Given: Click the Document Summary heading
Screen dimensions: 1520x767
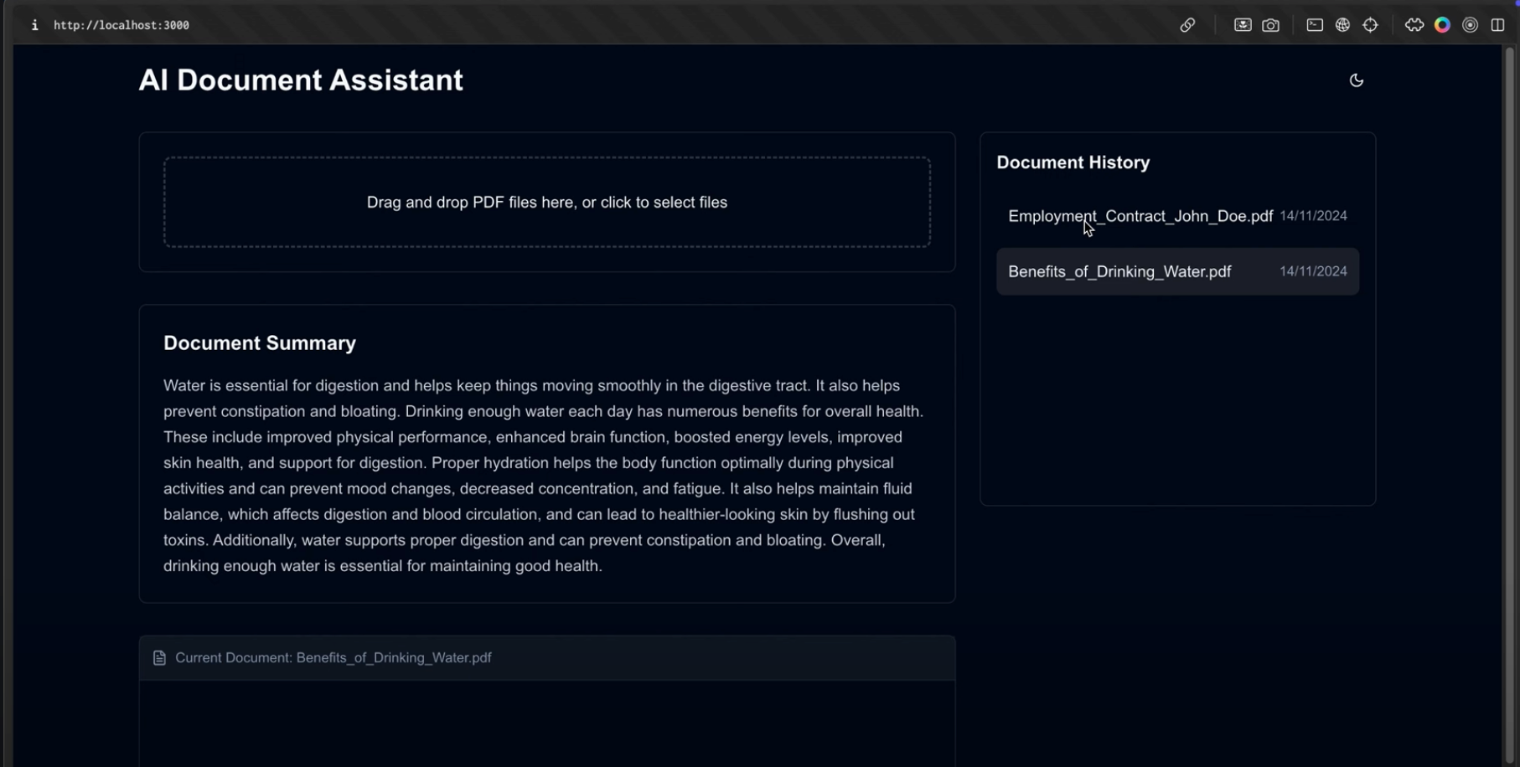Looking at the screenshot, I should click(260, 343).
